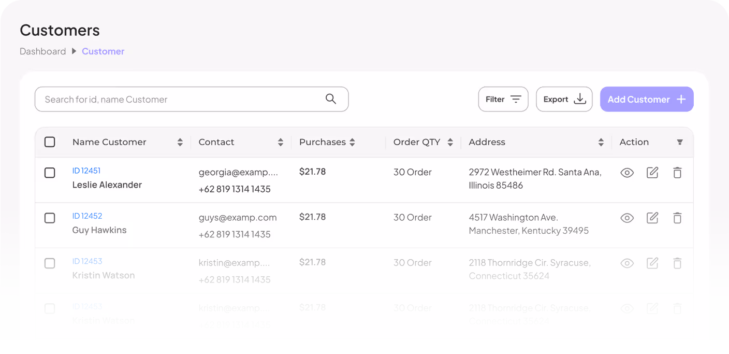This screenshot has width=729, height=354.
Task: Open customer link ID 12452
Action: point(87,216)
